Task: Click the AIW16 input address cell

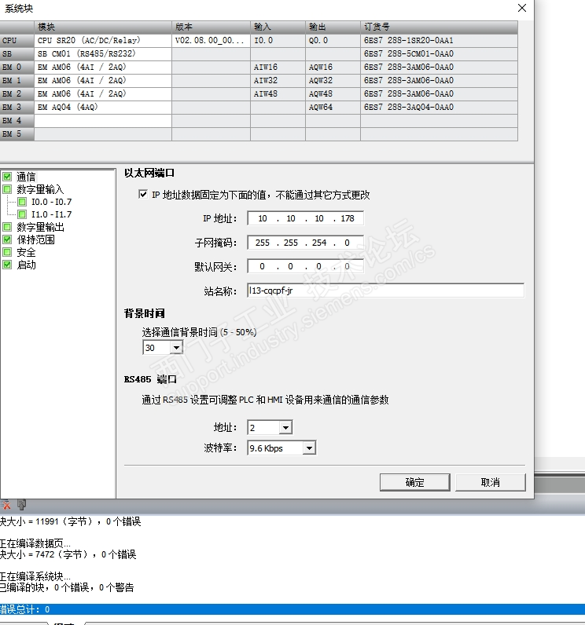Action: [x=278, y=68]
